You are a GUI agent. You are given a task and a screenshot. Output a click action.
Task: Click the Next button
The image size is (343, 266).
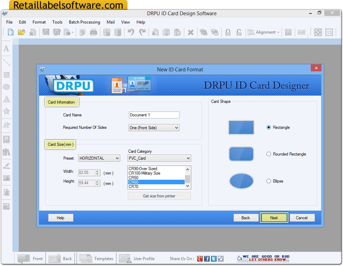(x=274, y=218)
